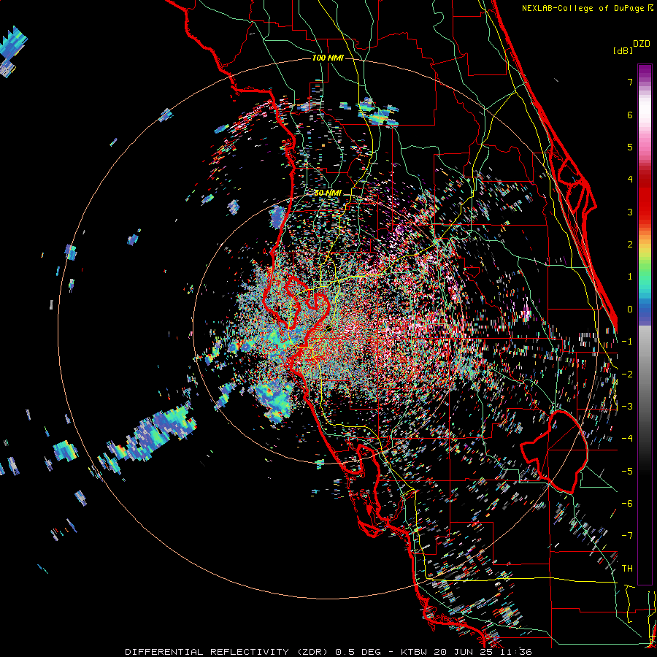Click the 50 NMI range ring label
The height and width of the screenshot is (657, 657).
[328, 193]
